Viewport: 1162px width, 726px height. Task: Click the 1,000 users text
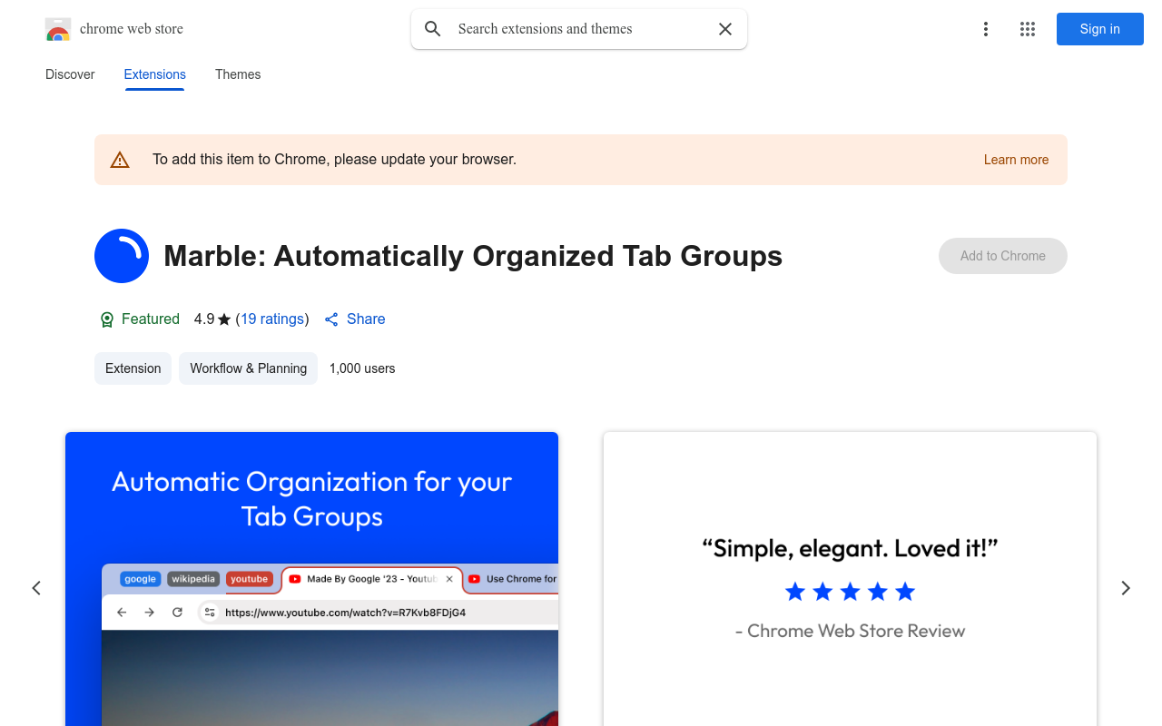pyautogui.click(x=362, y=368)
